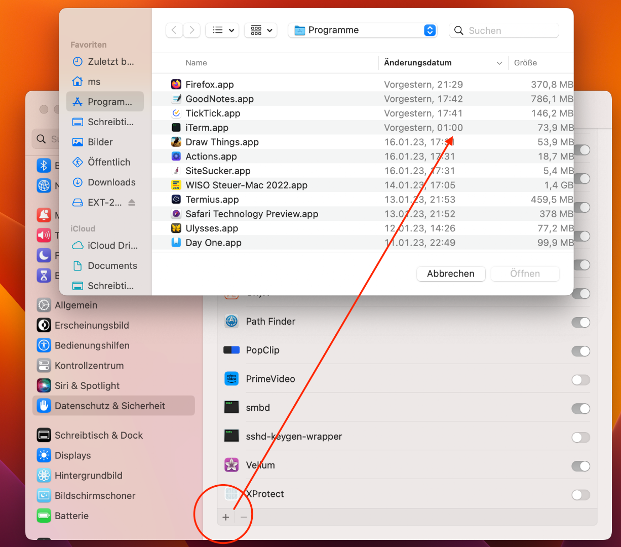
Task: Open Documents under iCloud
Action: [105, 266]
